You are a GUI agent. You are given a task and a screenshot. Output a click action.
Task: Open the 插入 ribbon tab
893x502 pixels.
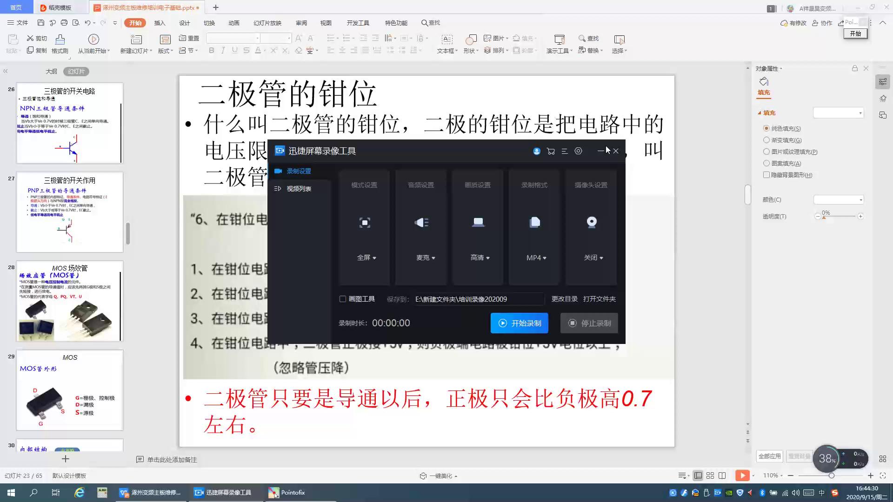[x=160, y=23]
